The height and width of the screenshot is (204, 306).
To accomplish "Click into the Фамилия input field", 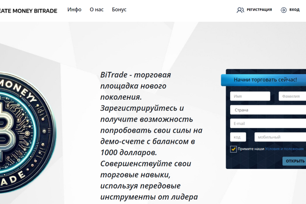I will (292, 96).
